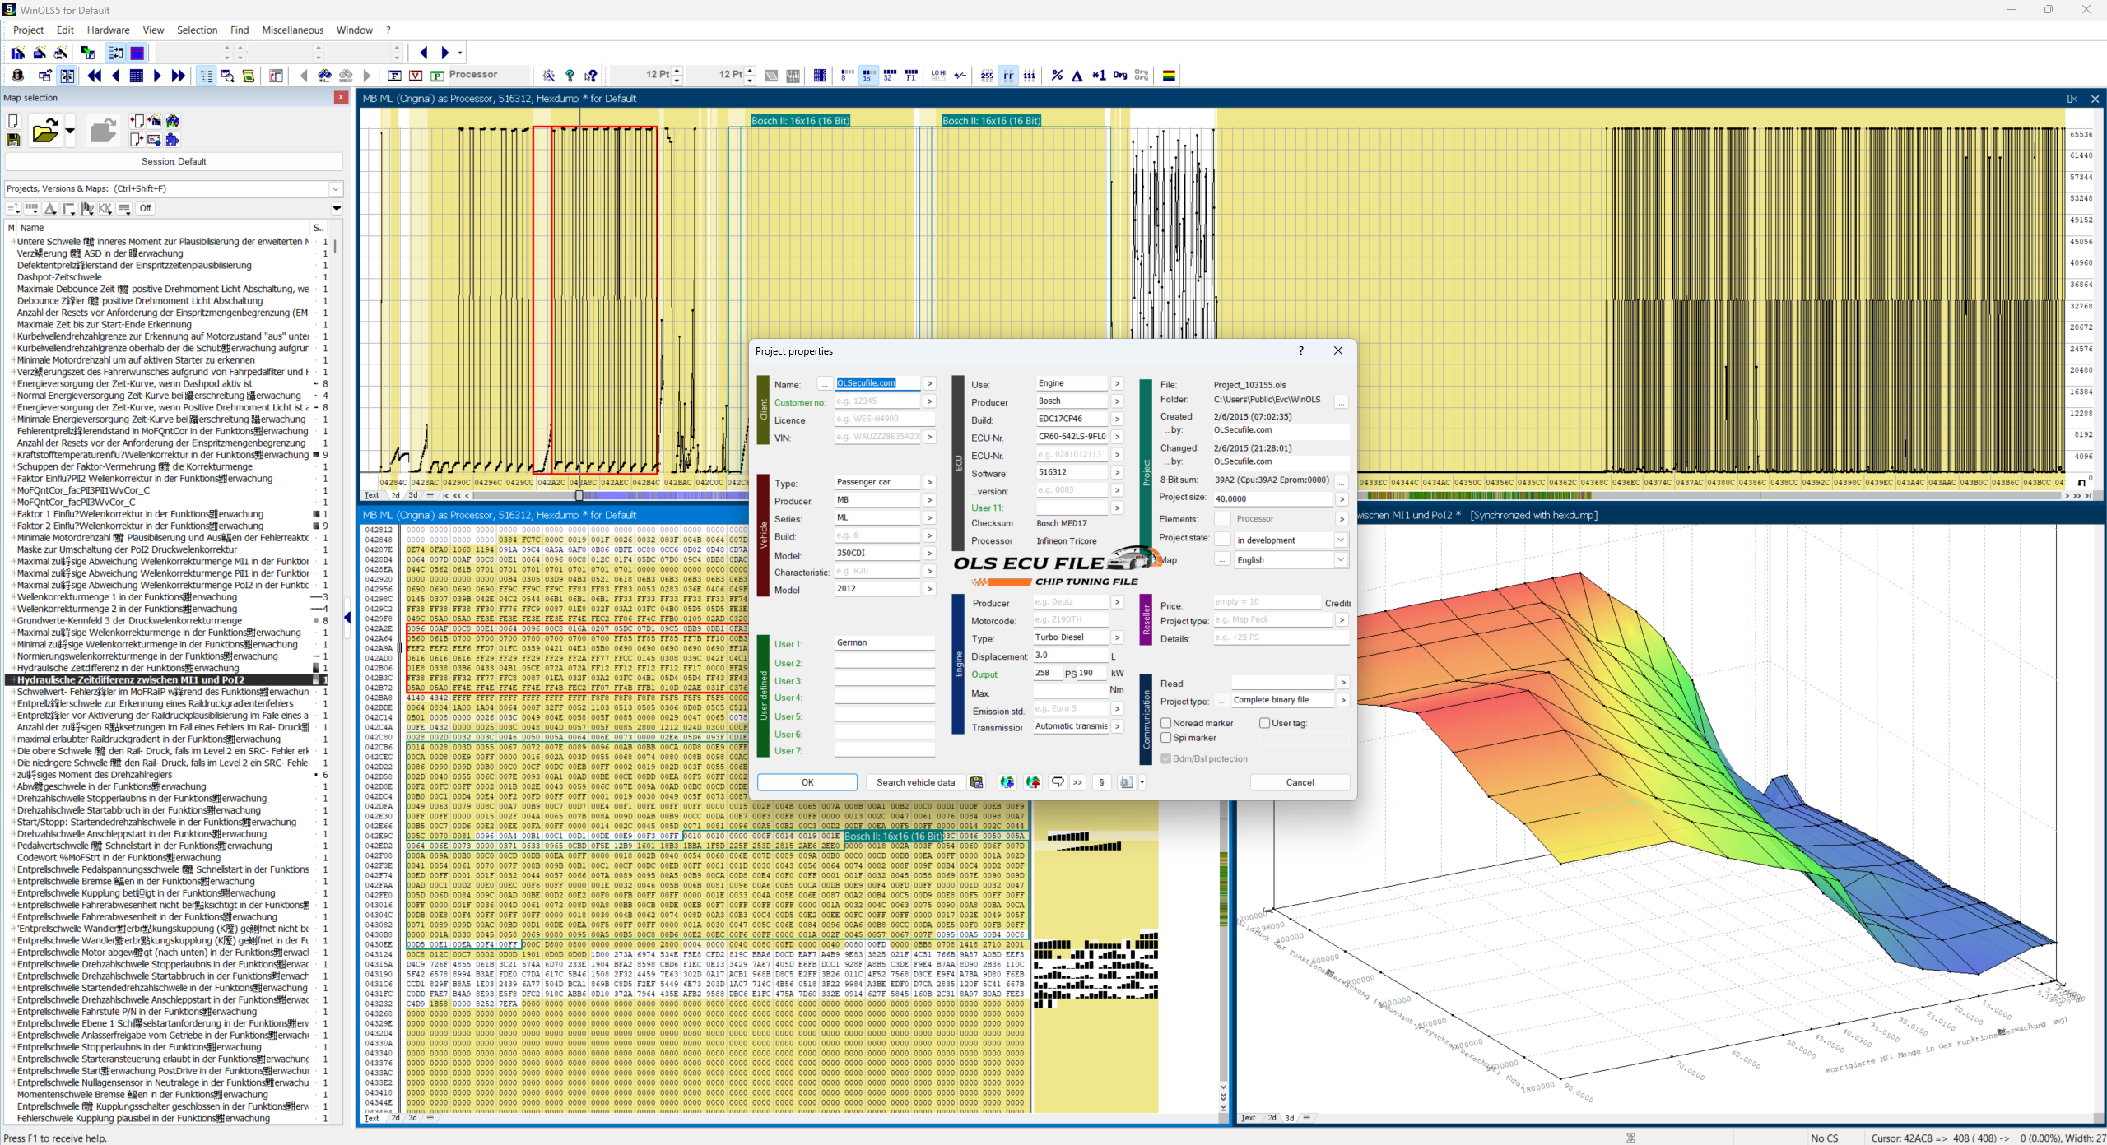Go forward with the blue right arrow
The height and width of the screenshot is (1145, 2107).
pyautogui.click(x=445, y=53)
